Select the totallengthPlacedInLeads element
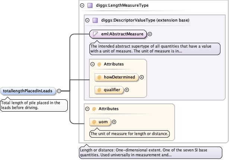 tap(28, 91)
